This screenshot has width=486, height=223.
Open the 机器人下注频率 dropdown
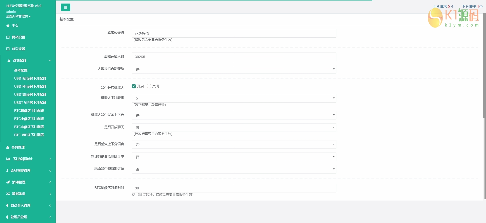[x=234, y=98]
